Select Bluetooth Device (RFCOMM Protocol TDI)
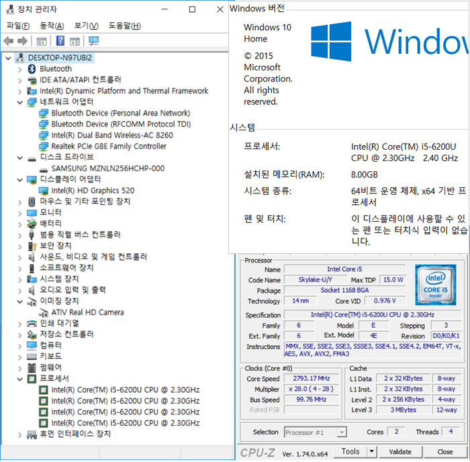The height and width of the screenshot is (462, 470). (121, 124)
